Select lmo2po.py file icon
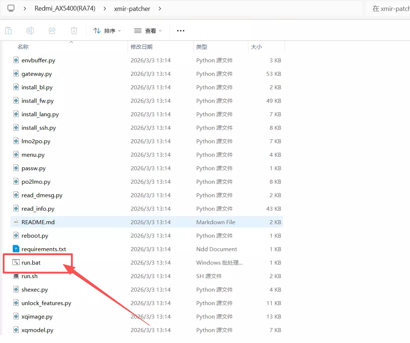The image size is (410, 343). tap(16, 141)
